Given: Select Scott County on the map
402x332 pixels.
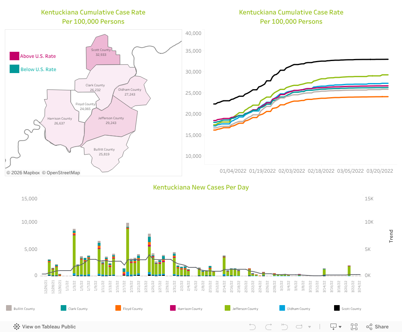Looking at the screenshot, I should click(x=102, y=52).
